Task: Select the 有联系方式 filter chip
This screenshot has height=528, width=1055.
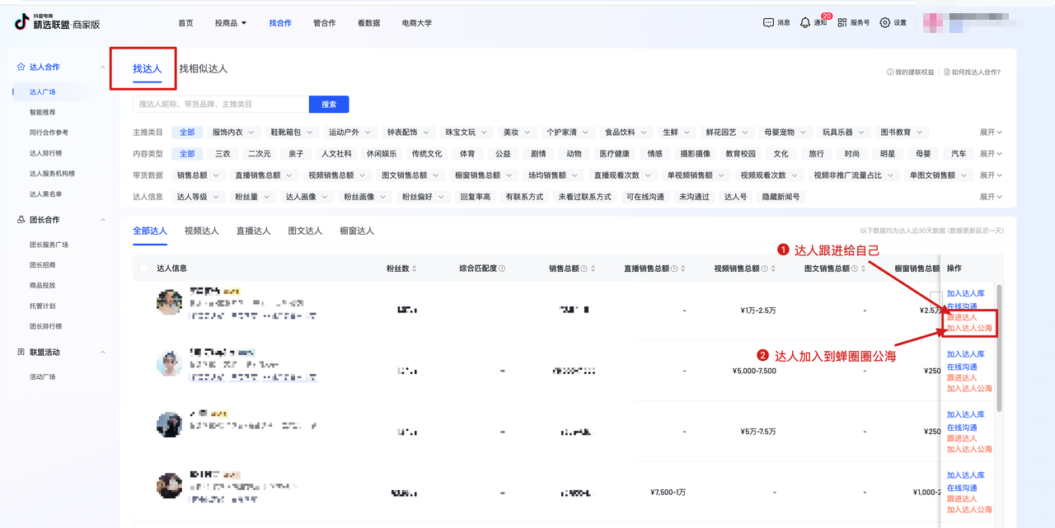Action: (x=524, y=197)
